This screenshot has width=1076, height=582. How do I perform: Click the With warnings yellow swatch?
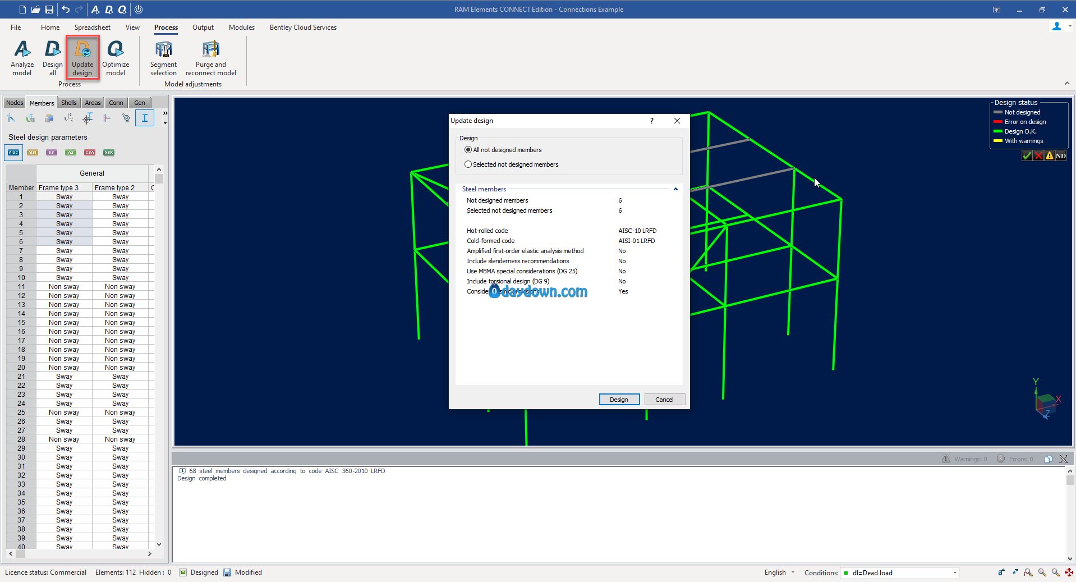pyautogui.click(x=998, y=141)
